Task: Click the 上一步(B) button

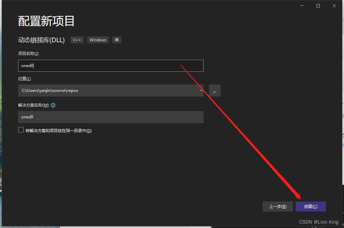Action: (278, 206)
